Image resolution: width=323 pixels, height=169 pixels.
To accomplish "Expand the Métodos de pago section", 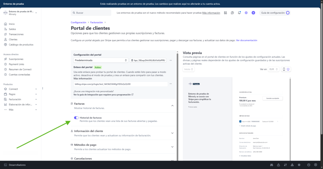I will click(172, 147).
